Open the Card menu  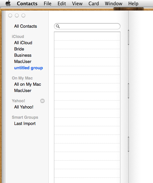pyautogui.click(x=94, y=4)
